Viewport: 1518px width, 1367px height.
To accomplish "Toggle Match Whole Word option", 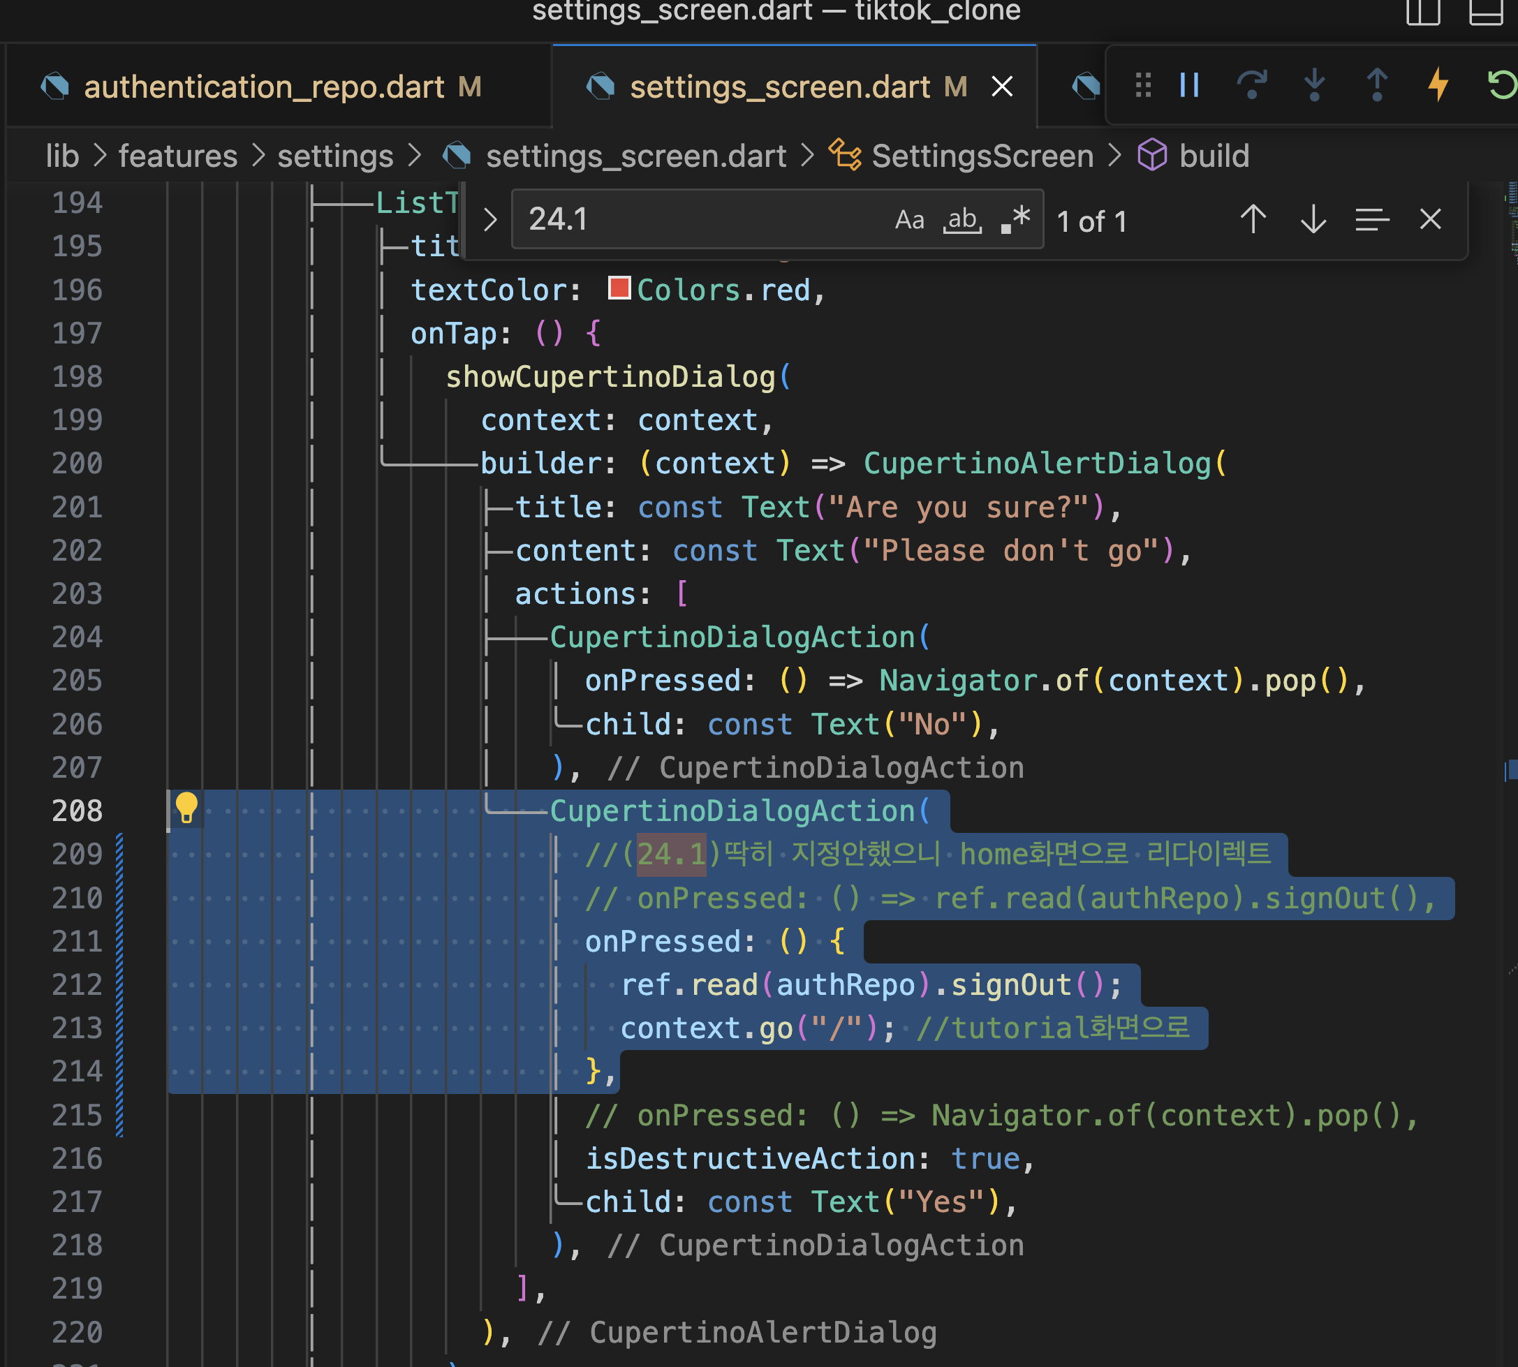I will coord(962,220).
